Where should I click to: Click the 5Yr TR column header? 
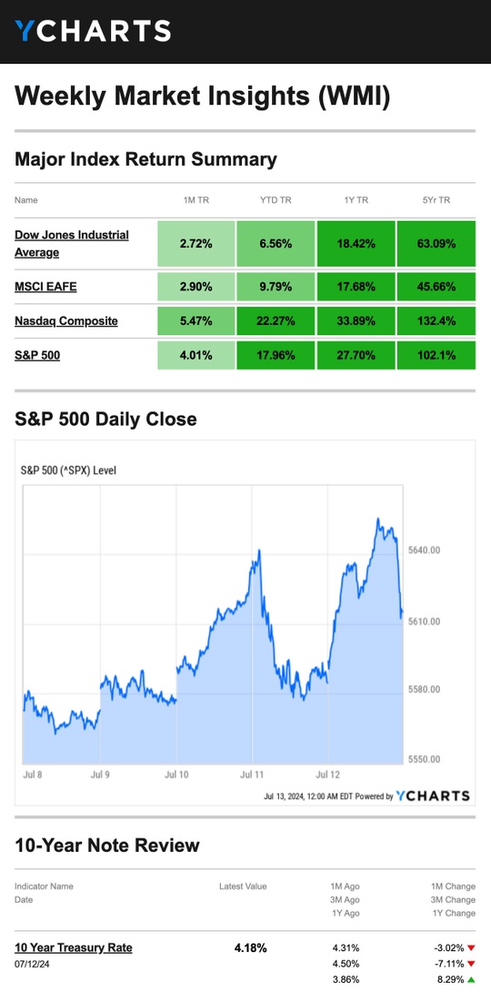[x=436, y=200]
